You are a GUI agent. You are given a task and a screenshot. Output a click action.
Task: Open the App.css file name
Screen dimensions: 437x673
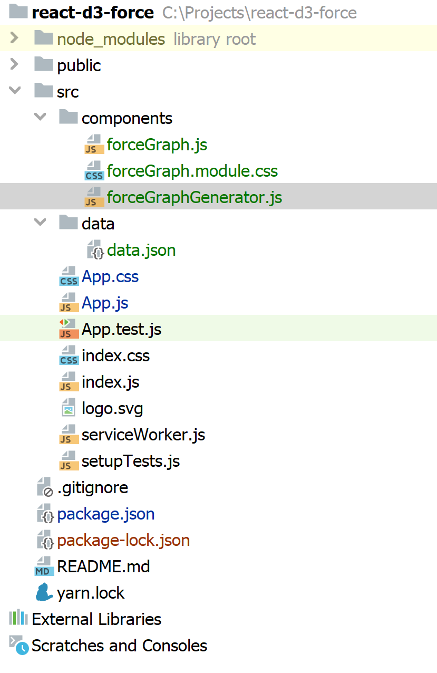click(x=110, y=276)
